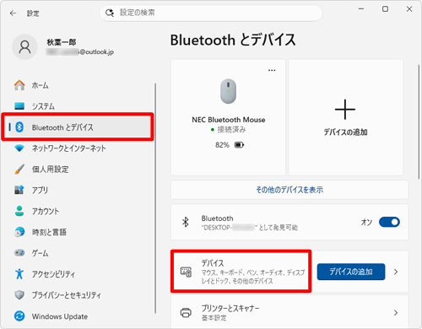Open the ホーム home icon

click(19, 85)
